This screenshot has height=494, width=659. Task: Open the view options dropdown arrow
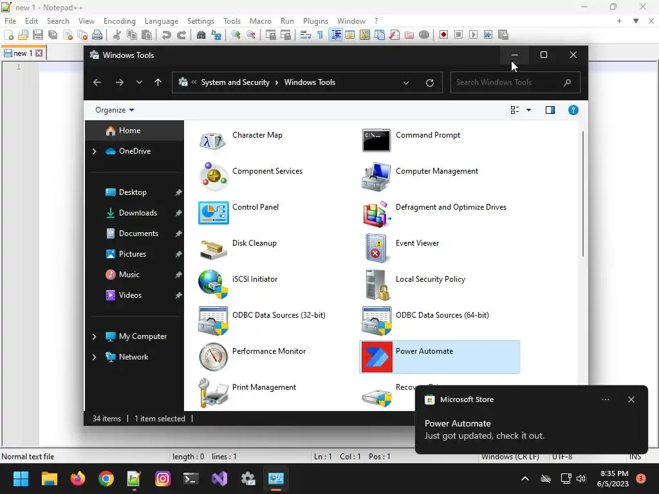pos(529,110)
